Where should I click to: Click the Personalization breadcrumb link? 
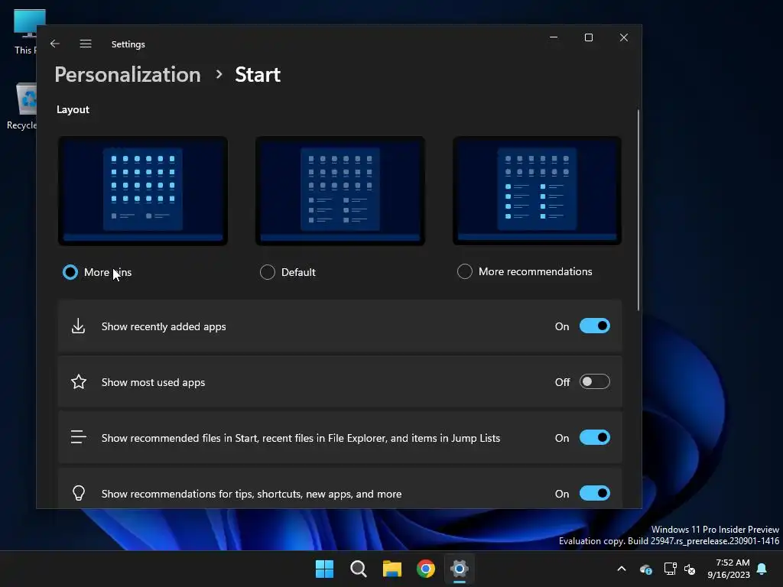128,74
